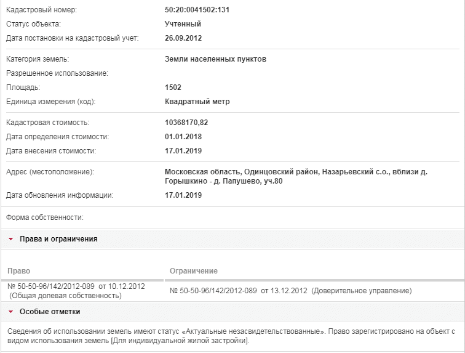Click the registration date 26.09.2012

point(183,38)
